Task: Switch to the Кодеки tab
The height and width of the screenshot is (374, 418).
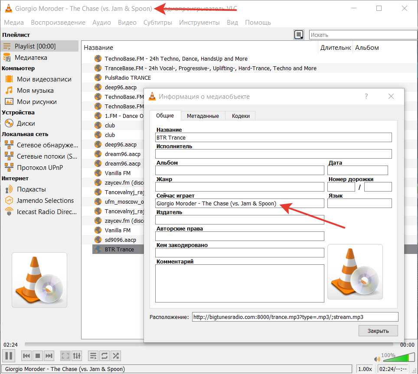Action: (241, 116)
